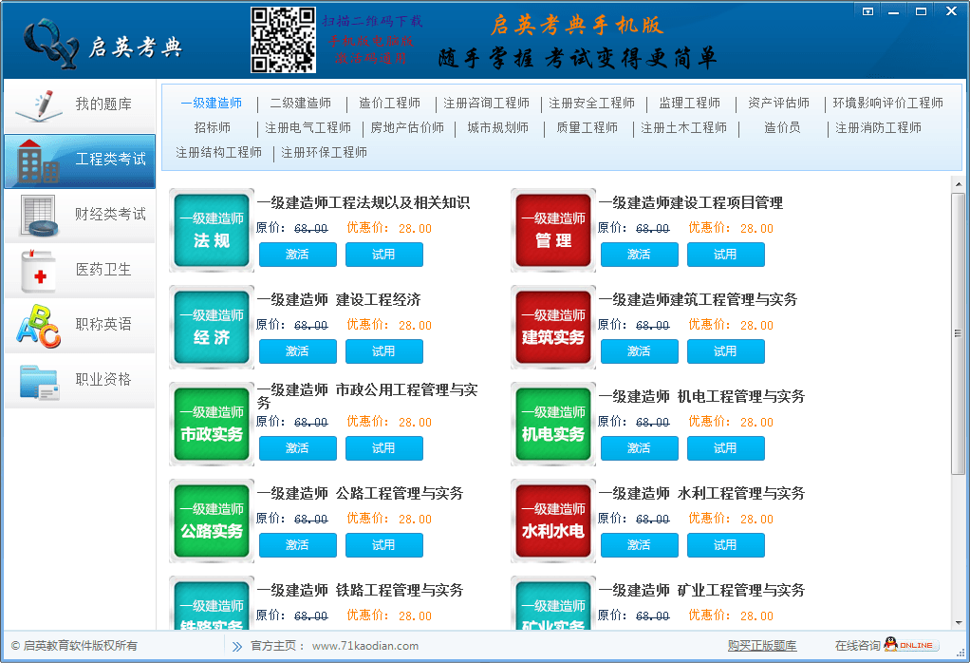Open 职称英语 ABC letters icon

tap(38, 326)
